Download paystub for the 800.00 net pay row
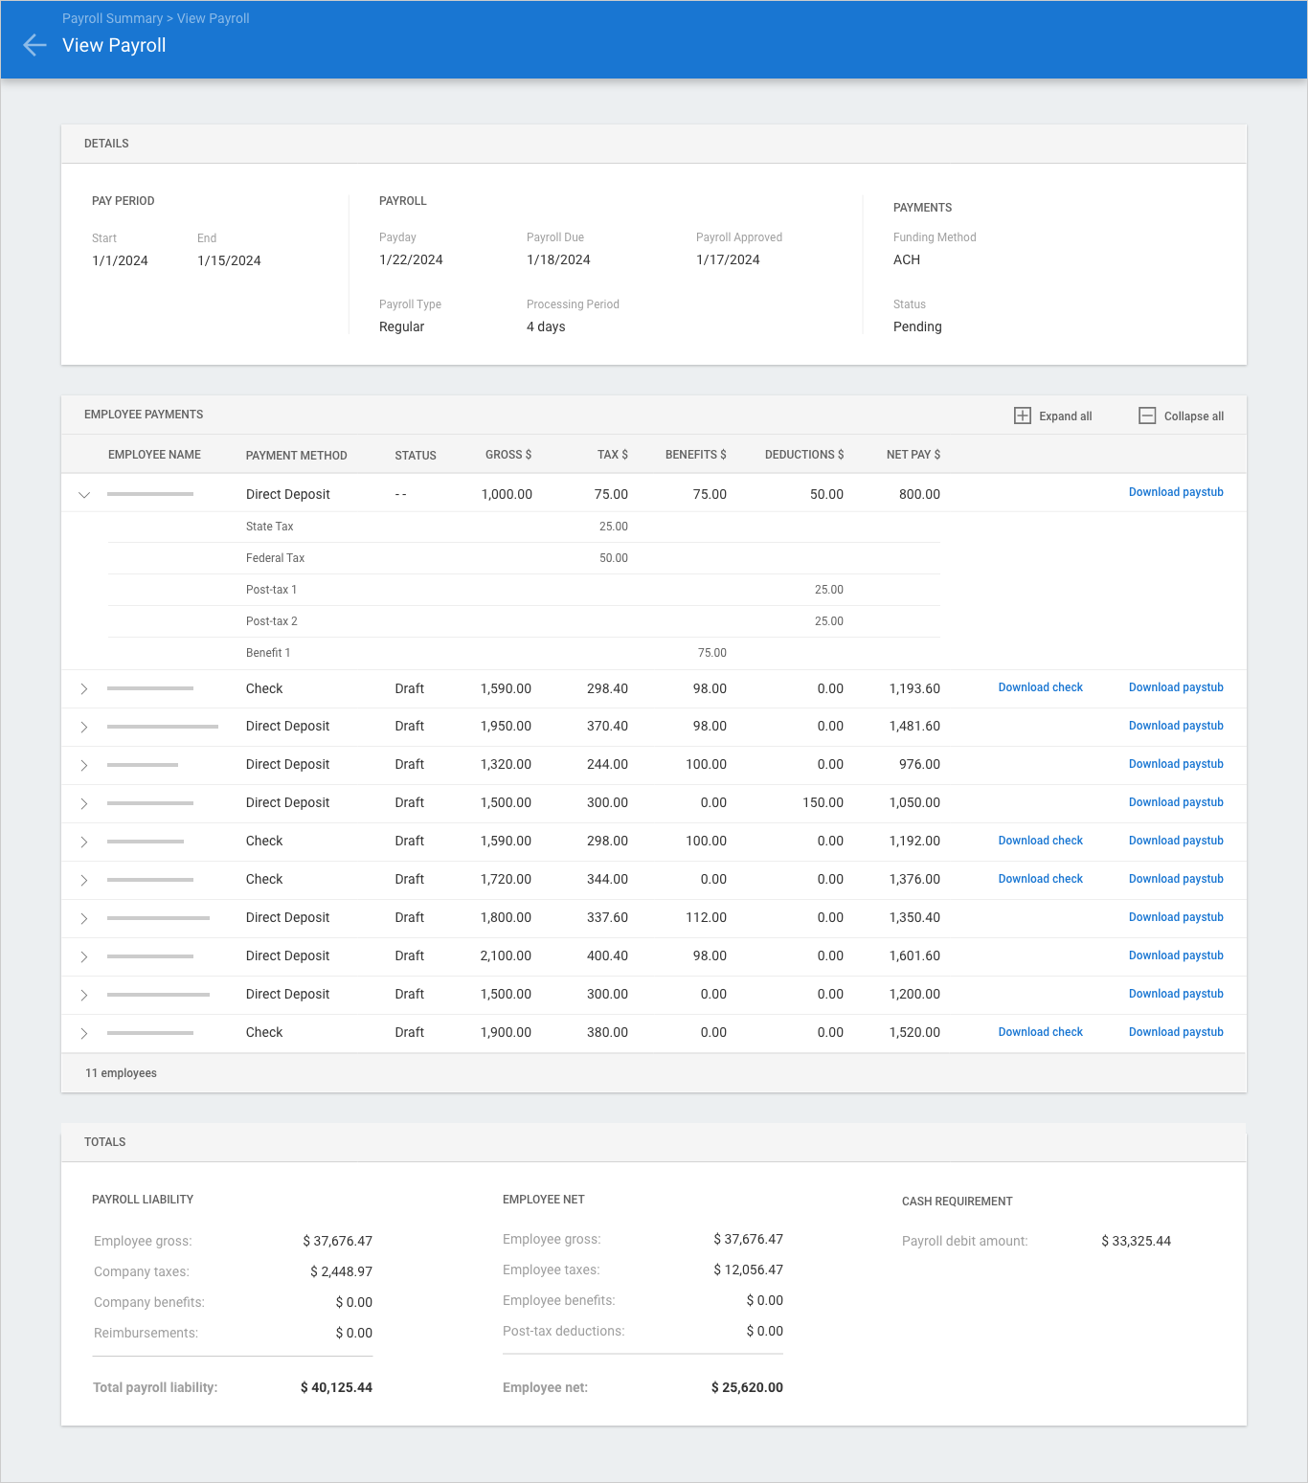The width and height of the screenshot is (1308, 1483). [x=1175, y=492]
